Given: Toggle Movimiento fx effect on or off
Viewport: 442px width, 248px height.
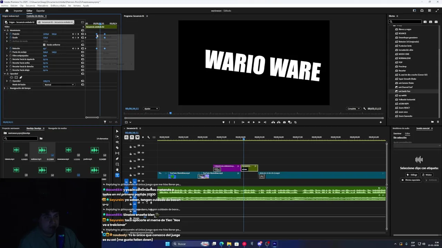Looking at the screenshot, I should click(x=8, y=30).
